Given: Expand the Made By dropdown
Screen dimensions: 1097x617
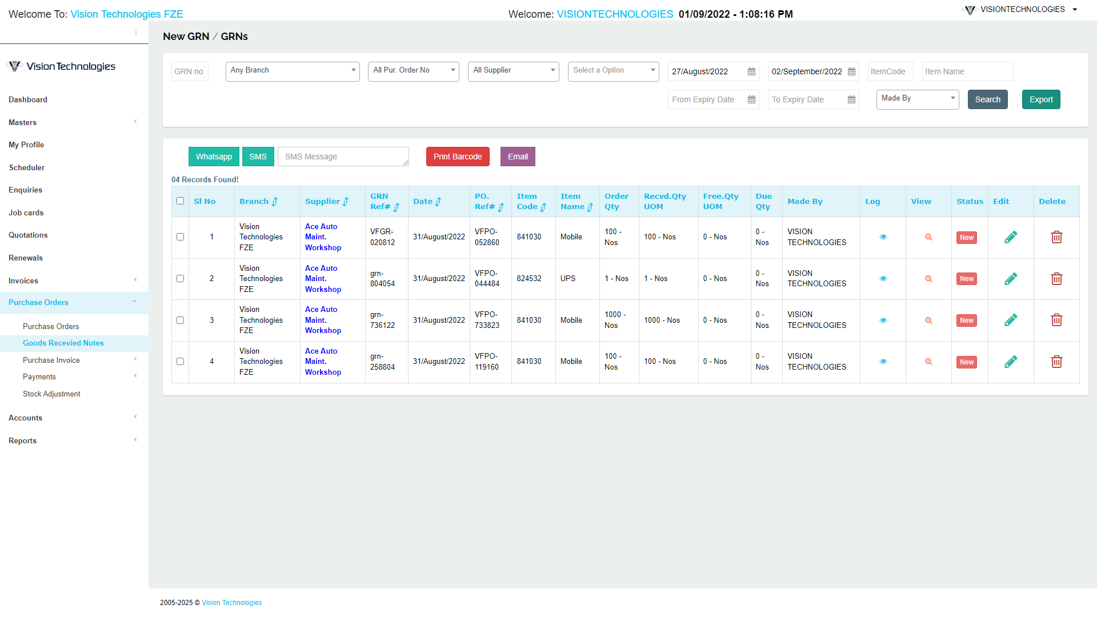Looking at the screenshot, I should [917, 98].
